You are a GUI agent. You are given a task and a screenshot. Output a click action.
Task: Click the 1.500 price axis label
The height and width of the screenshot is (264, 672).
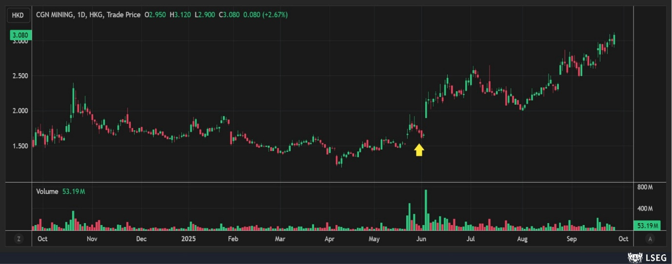pyautogui.click(x=20, y=146)
